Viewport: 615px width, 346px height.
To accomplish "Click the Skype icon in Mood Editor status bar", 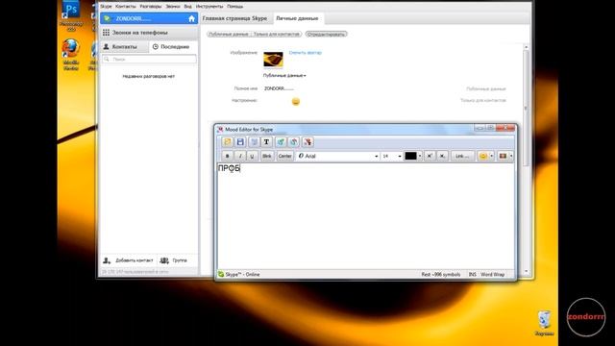I will tap(221, 274).
